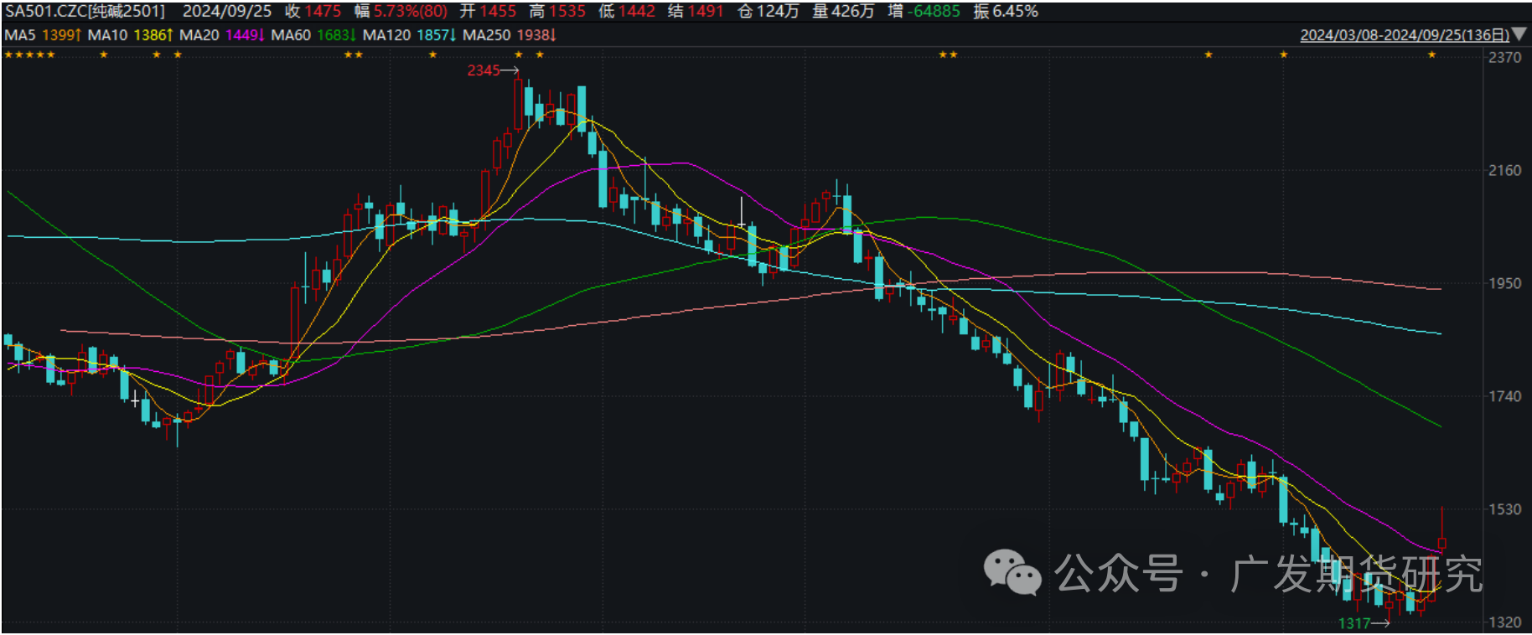Select the MA120 1857 indicator label
The width and height of the screenshot is (1532, 635).
[409, 35]
